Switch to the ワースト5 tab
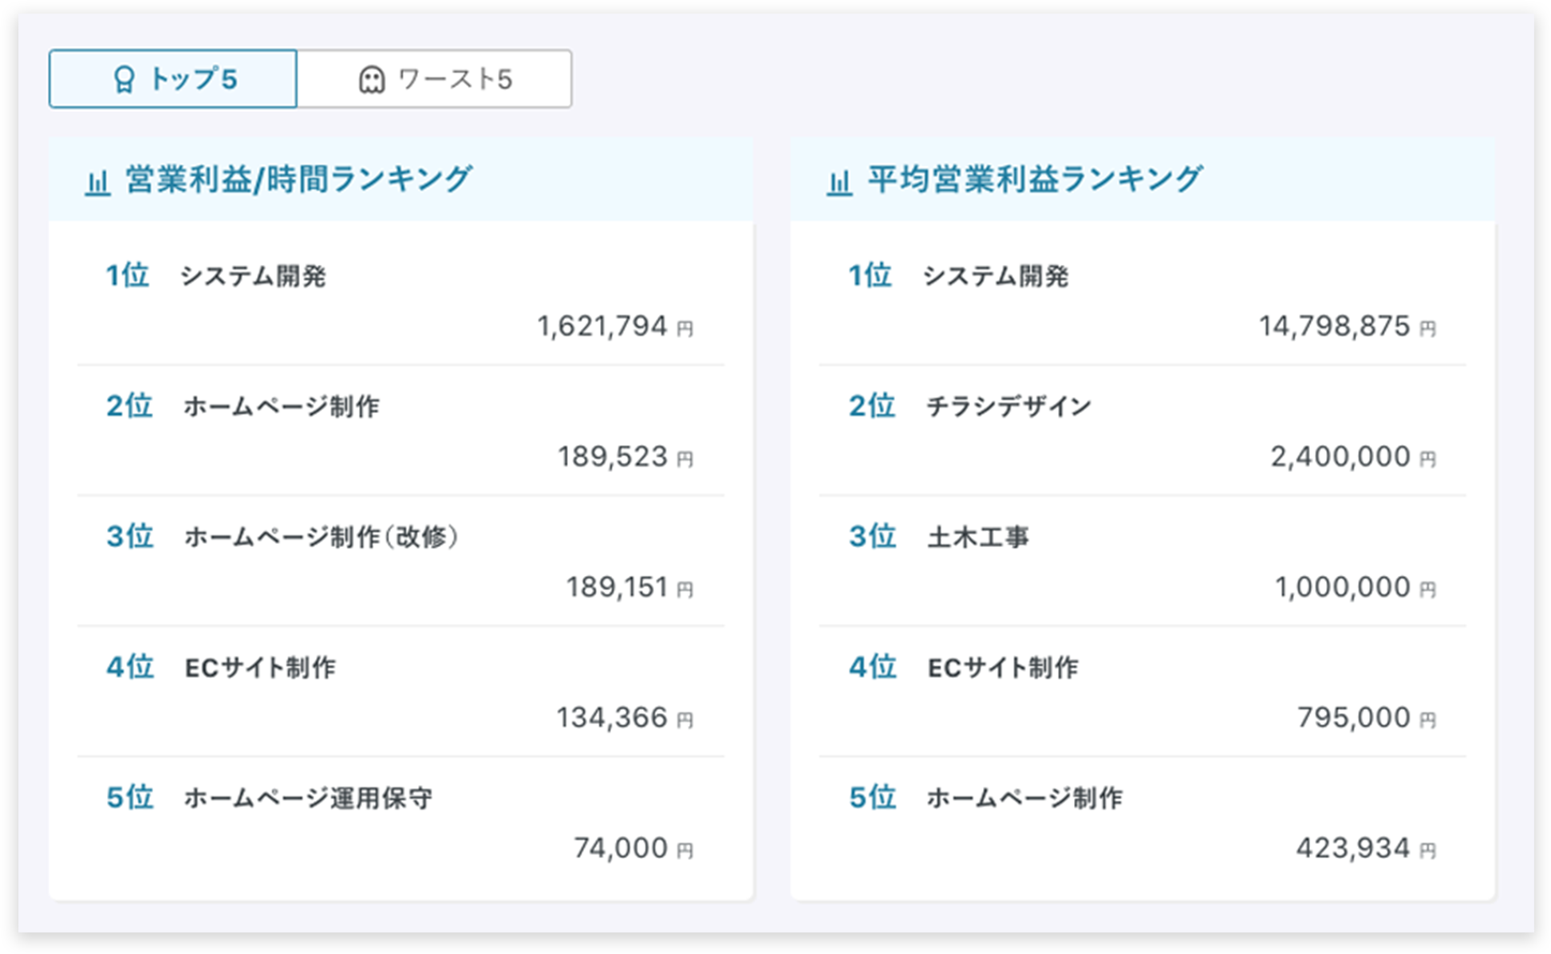Screen dimensions: 1551x954 [434, 79]
